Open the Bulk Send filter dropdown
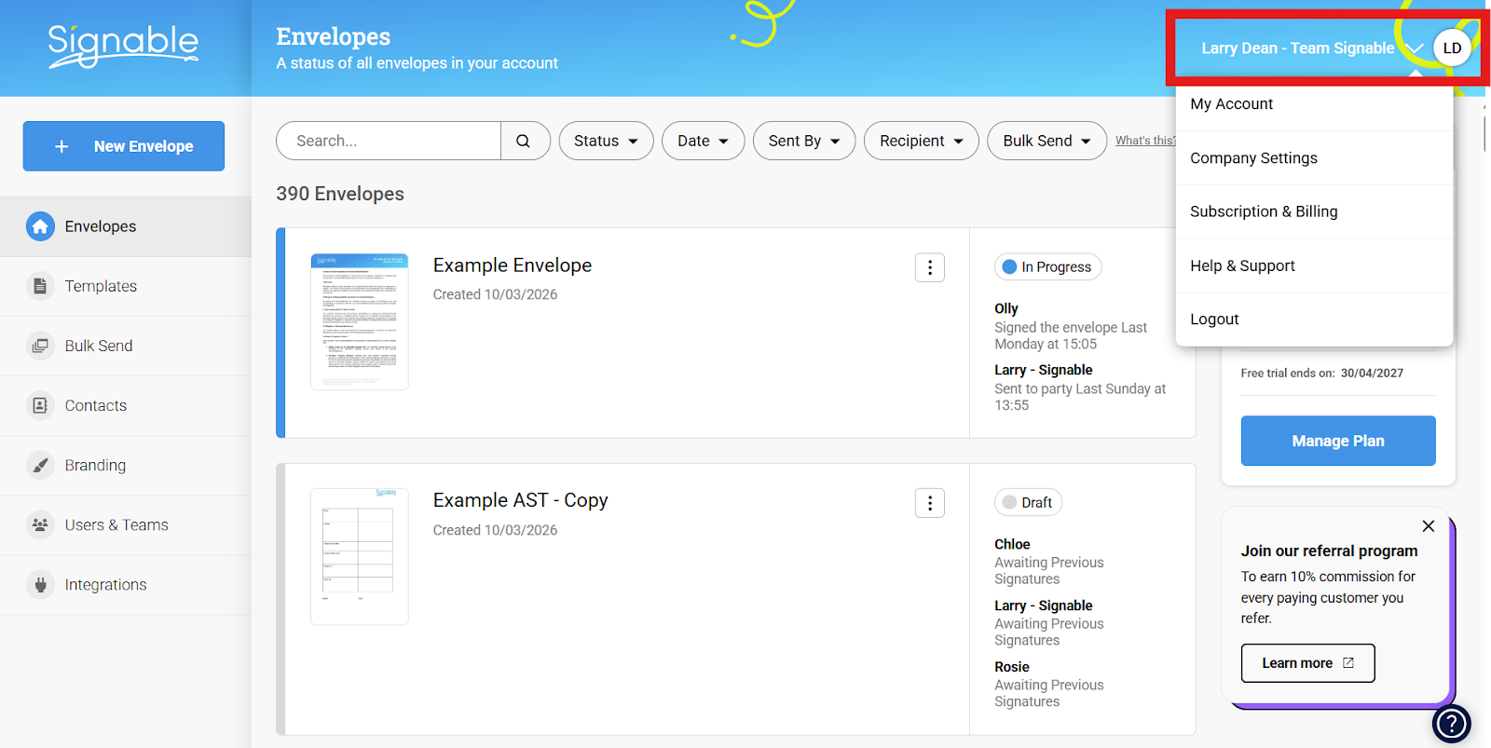Image resolution: width=1491 pixels, height=748 pixels. (x=1046, y=141)
